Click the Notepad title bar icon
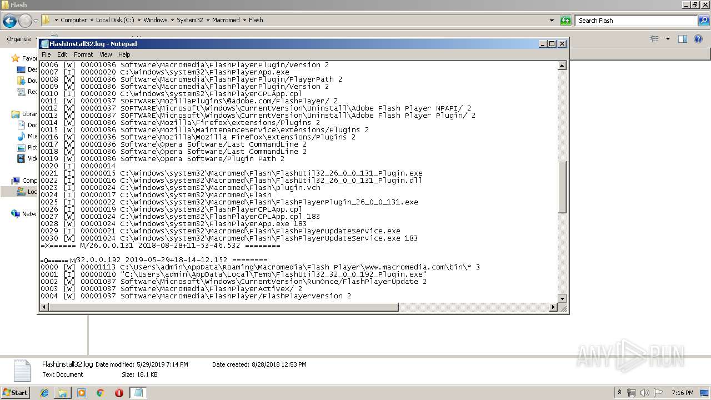The height and width of the screenshot is (400, 711). [44, 44]
